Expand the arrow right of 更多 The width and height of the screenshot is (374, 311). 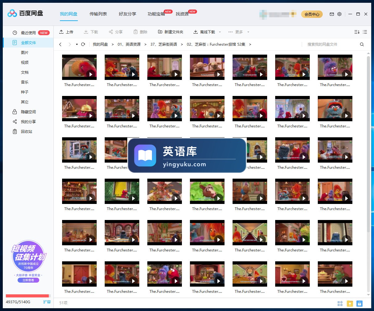pos(248,32)
